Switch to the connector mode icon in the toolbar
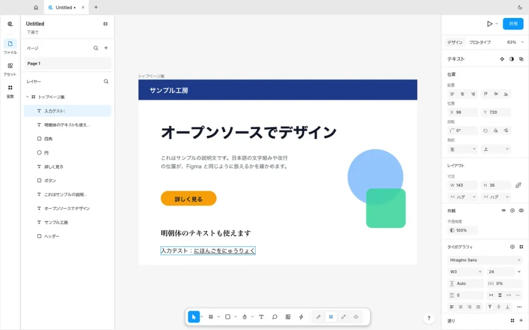The width and height of the screenshot is (529, 330). click(x=344, y=317)
